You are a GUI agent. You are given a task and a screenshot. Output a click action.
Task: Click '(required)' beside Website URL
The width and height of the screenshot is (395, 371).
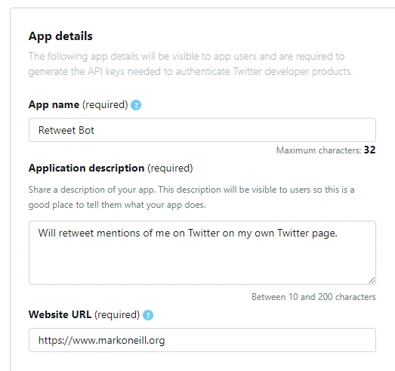(x=117, y=314)
